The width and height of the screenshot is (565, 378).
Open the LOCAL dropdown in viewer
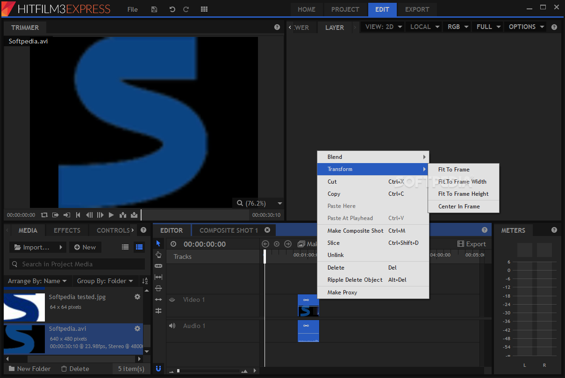pyautogui.click(x=424, y=27)
